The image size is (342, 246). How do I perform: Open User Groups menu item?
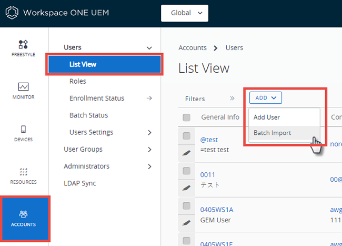[x=83, y=149]
